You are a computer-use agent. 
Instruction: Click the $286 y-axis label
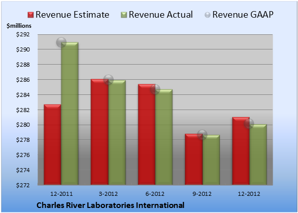click(23, 80)
